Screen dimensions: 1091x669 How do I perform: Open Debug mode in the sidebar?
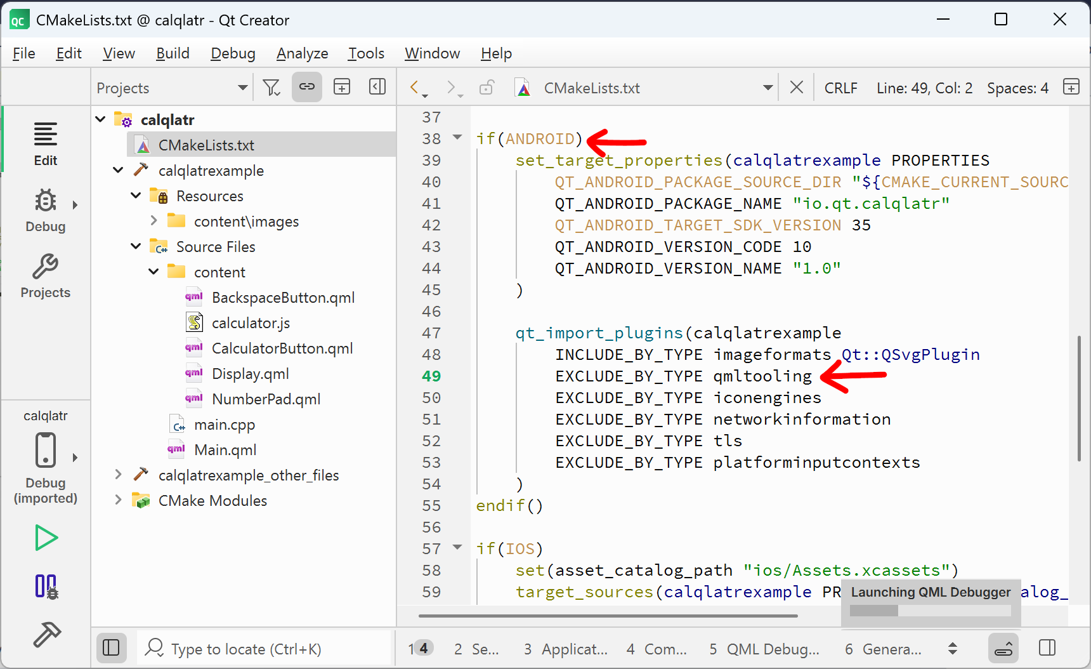[45, 210]
